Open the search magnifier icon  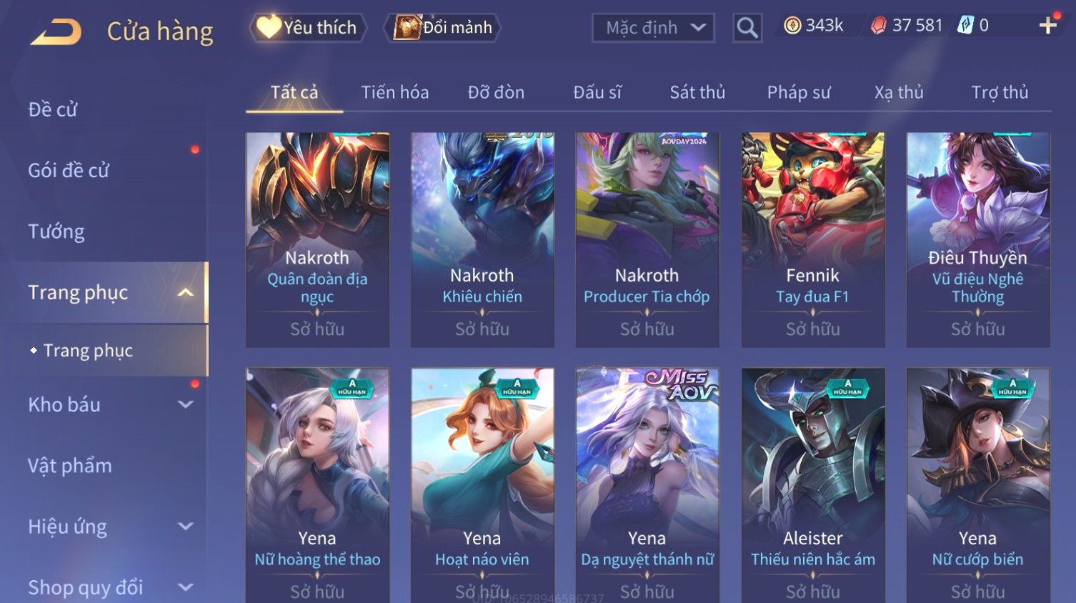pyautogui.click(x=747, y=28)
